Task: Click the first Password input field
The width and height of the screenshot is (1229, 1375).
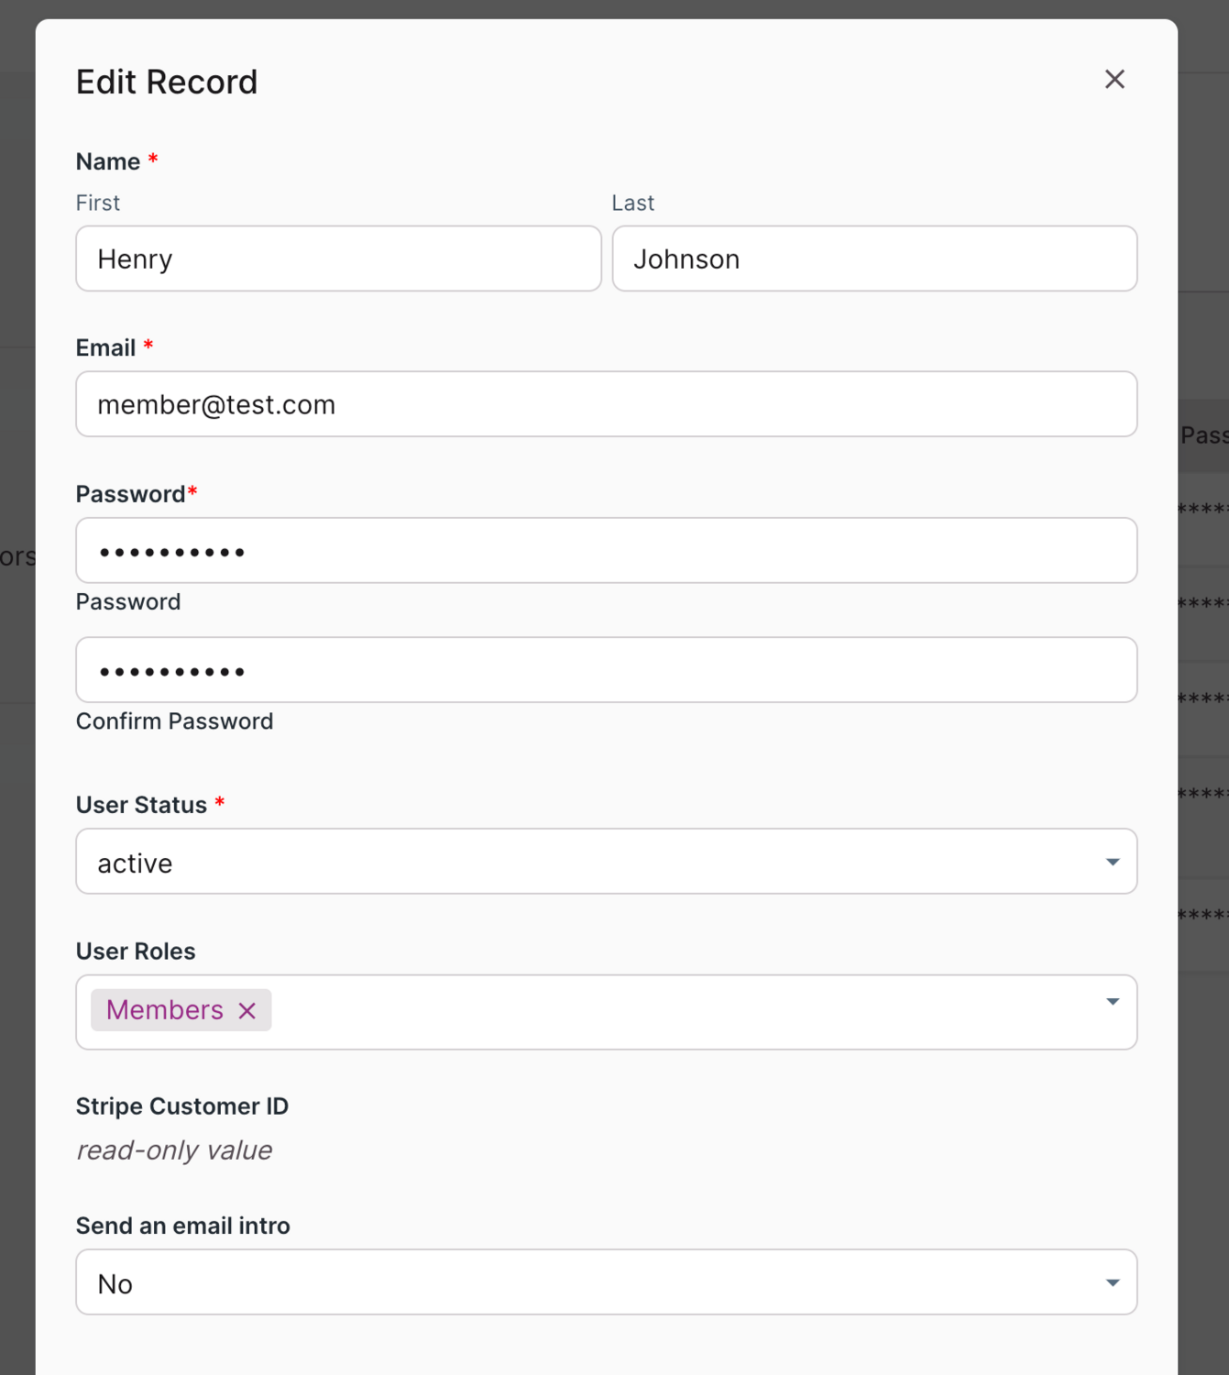Action: coord(606,551)
